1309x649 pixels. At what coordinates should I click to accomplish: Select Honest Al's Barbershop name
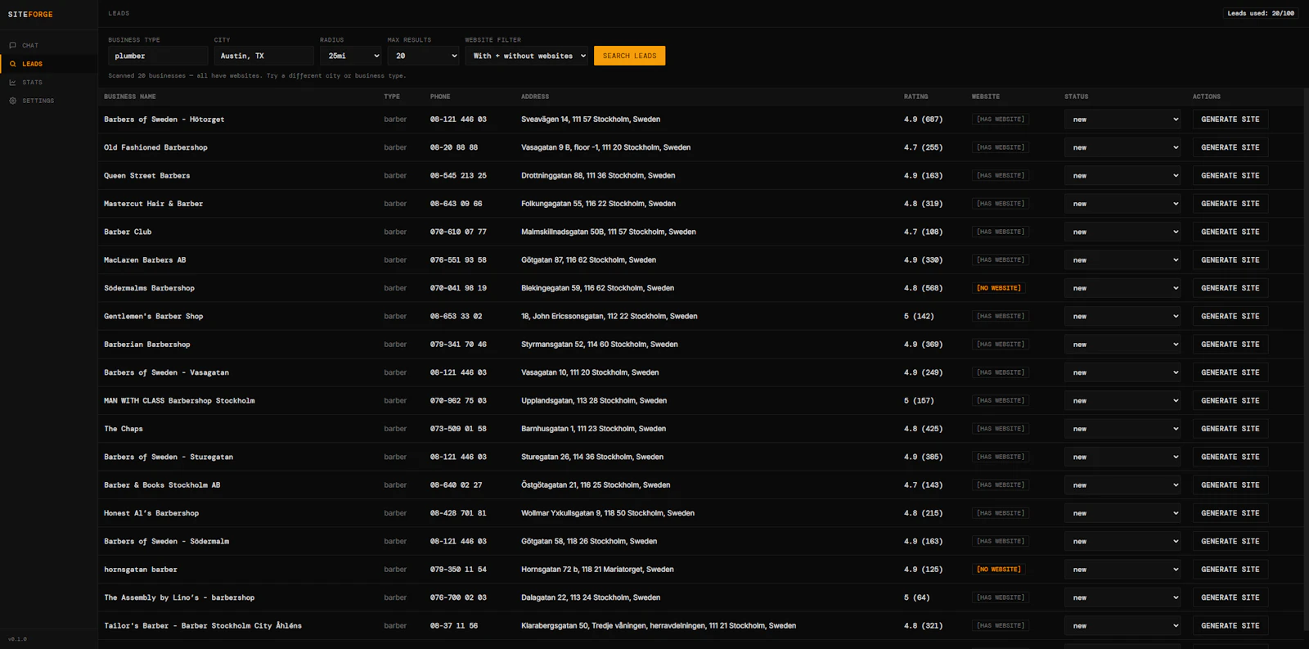click(x=151, y=513)
